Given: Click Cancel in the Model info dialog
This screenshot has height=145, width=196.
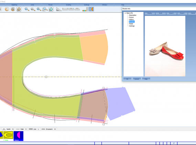Looking at the screenshot, I should [137, 79].
